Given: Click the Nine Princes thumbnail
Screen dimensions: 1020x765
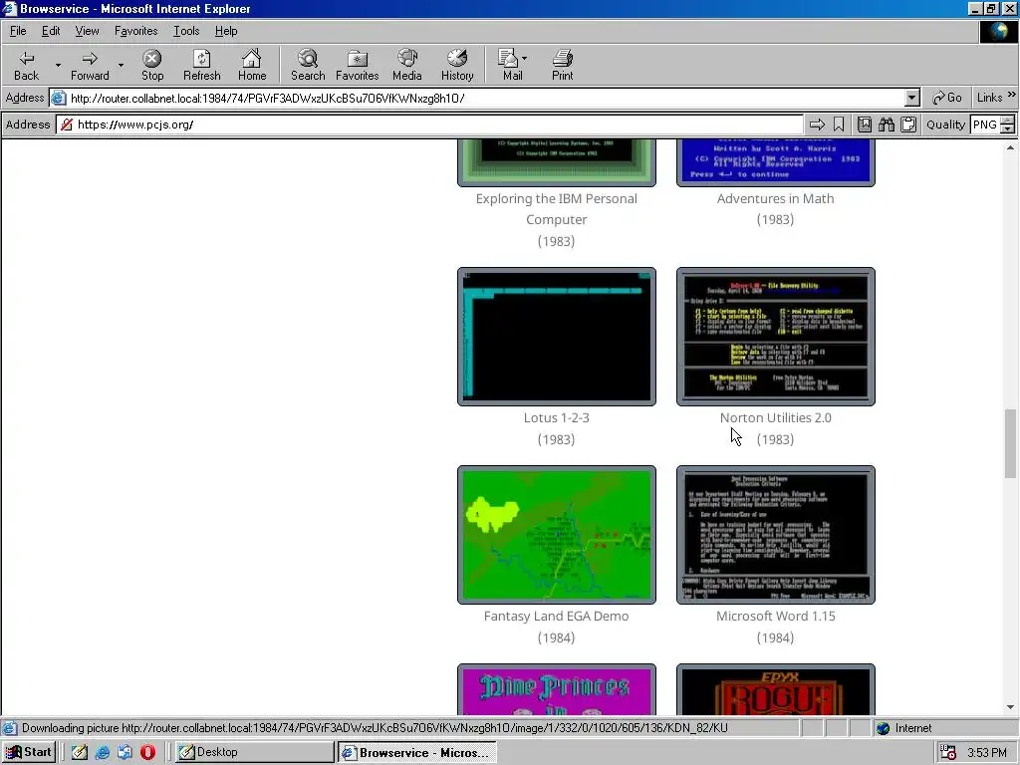Looking at the screenshot, I should coord(557,690).
